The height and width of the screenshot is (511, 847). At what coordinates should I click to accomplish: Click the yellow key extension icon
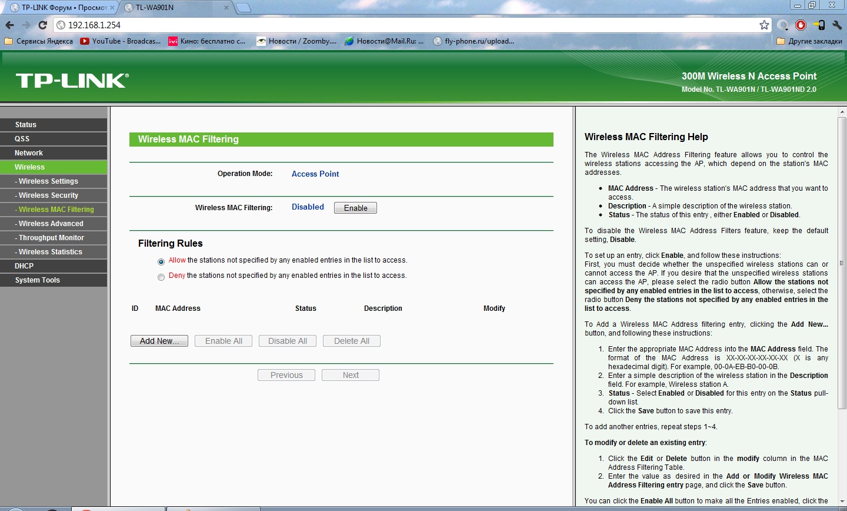[819, 25]
